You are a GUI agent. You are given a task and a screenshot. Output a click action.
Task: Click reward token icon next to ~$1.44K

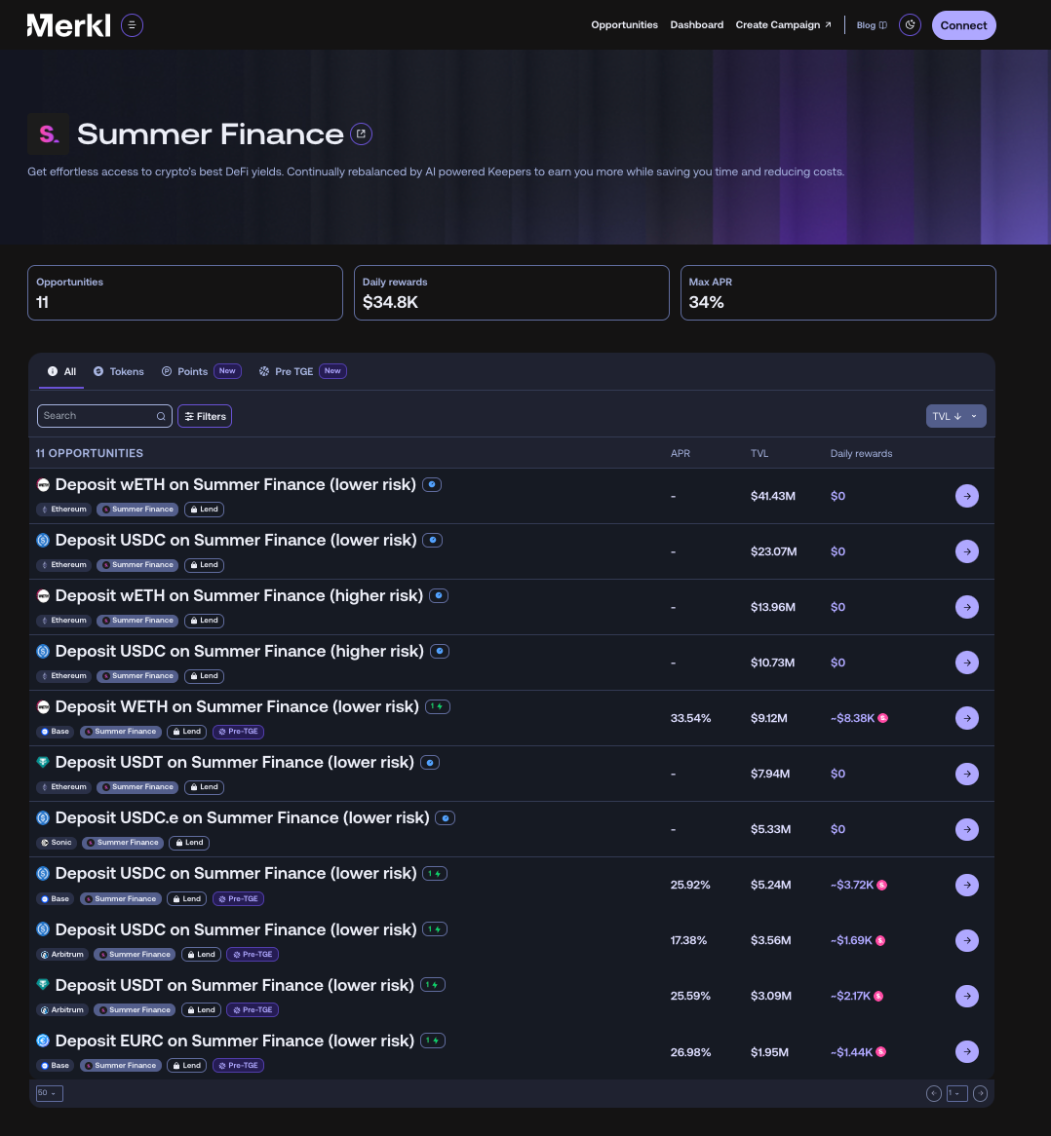point(880,1052)
